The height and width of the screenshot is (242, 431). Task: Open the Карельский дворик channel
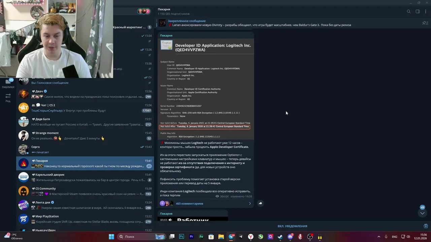[85, 177]
